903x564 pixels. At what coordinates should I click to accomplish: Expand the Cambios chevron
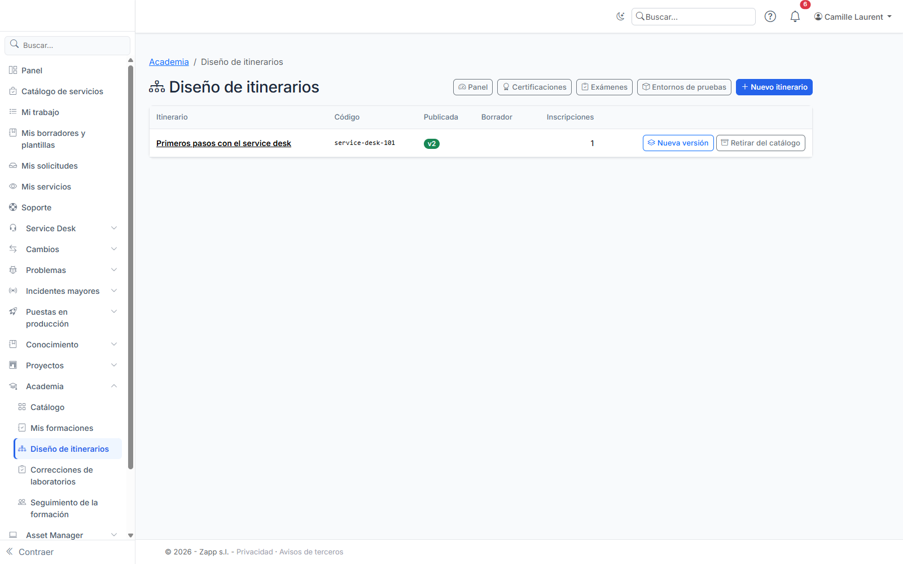pos(114,249)
